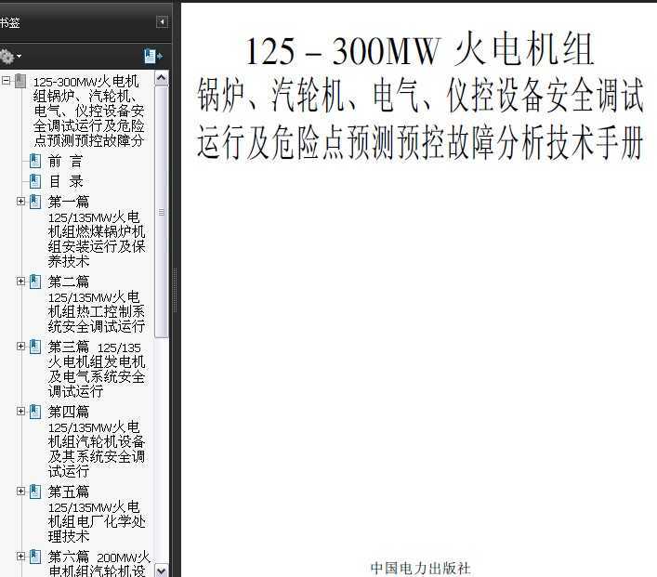Expand the 第二篇 bookmark node
This screenshot has height=577, width=657.
(20, 282)
